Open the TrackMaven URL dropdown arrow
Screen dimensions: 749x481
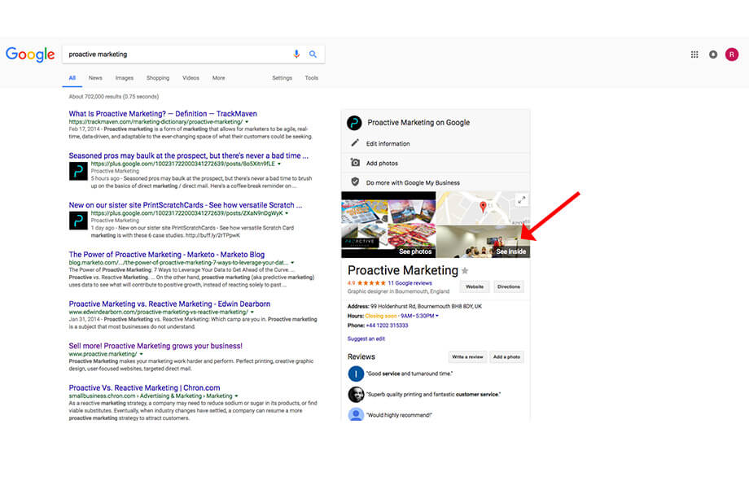[x=247, y=122]
